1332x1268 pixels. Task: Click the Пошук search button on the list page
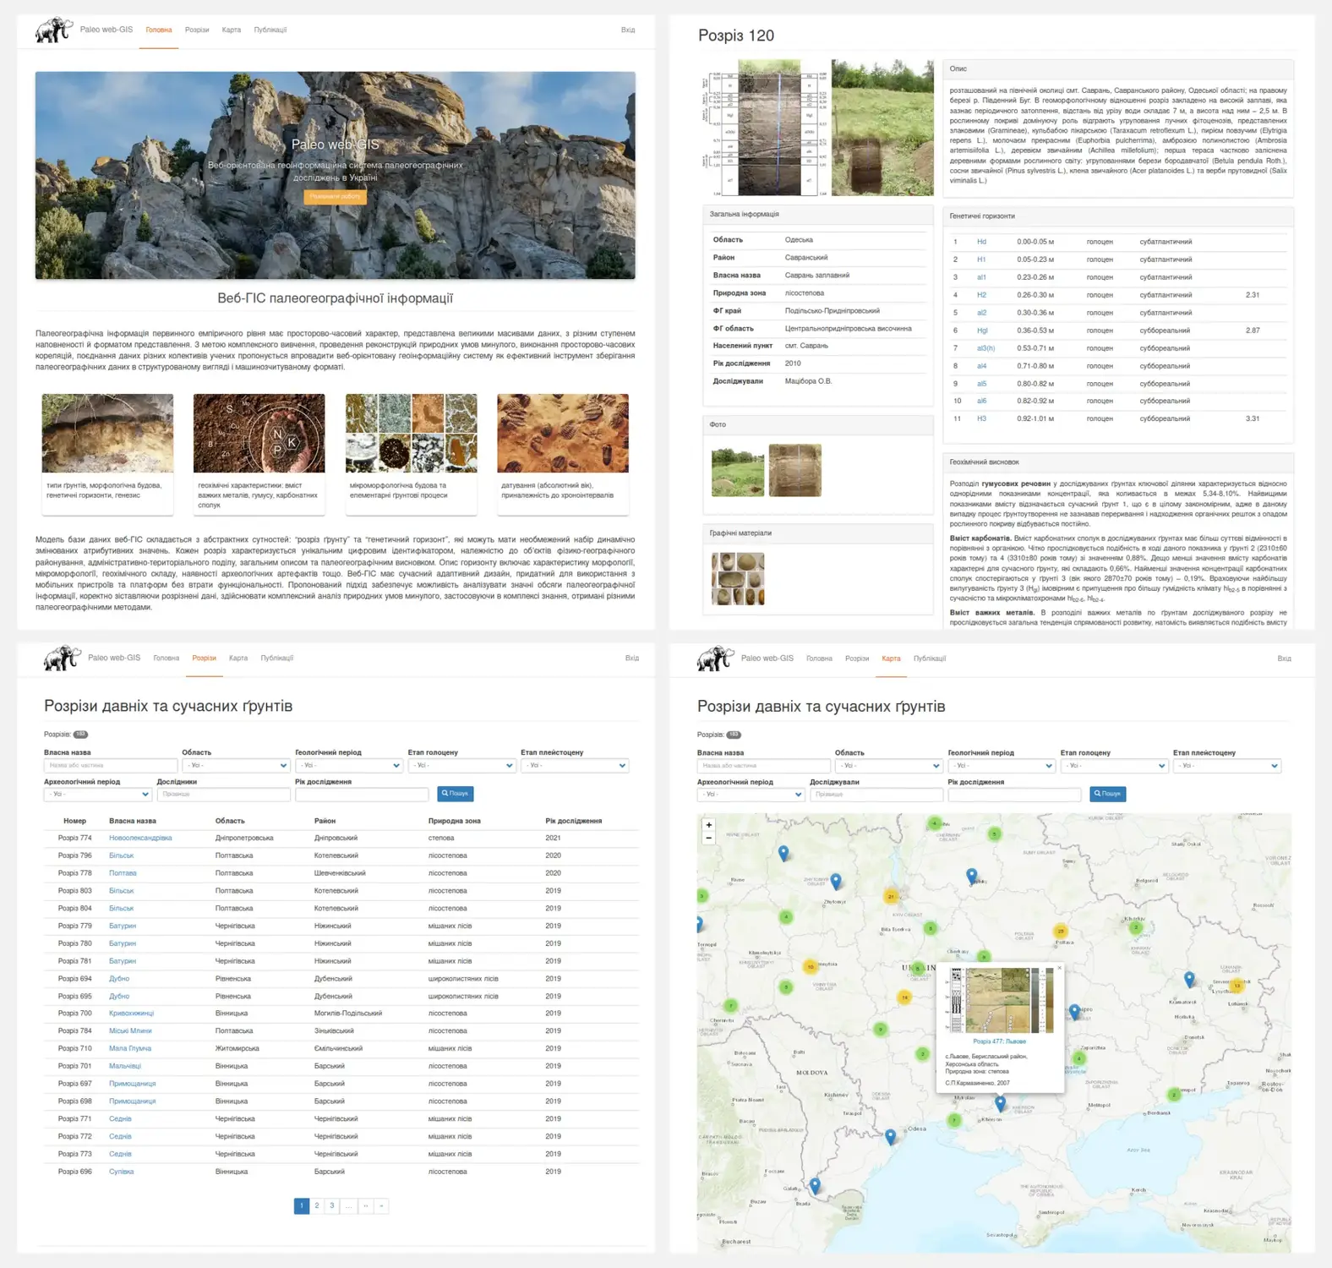click(x=456, y=794)
